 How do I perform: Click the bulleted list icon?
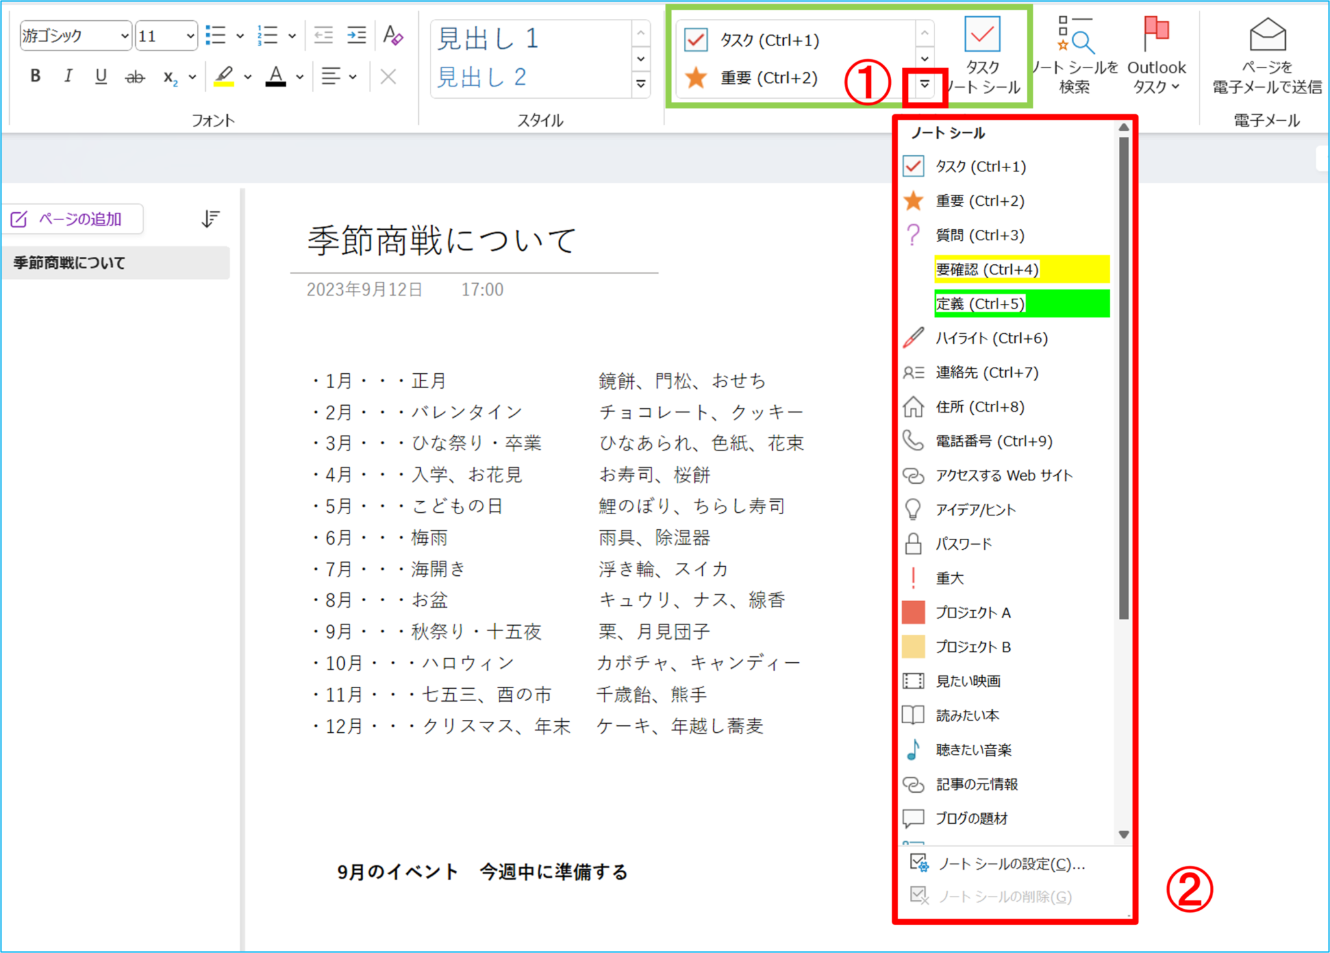tap(216, 36)
